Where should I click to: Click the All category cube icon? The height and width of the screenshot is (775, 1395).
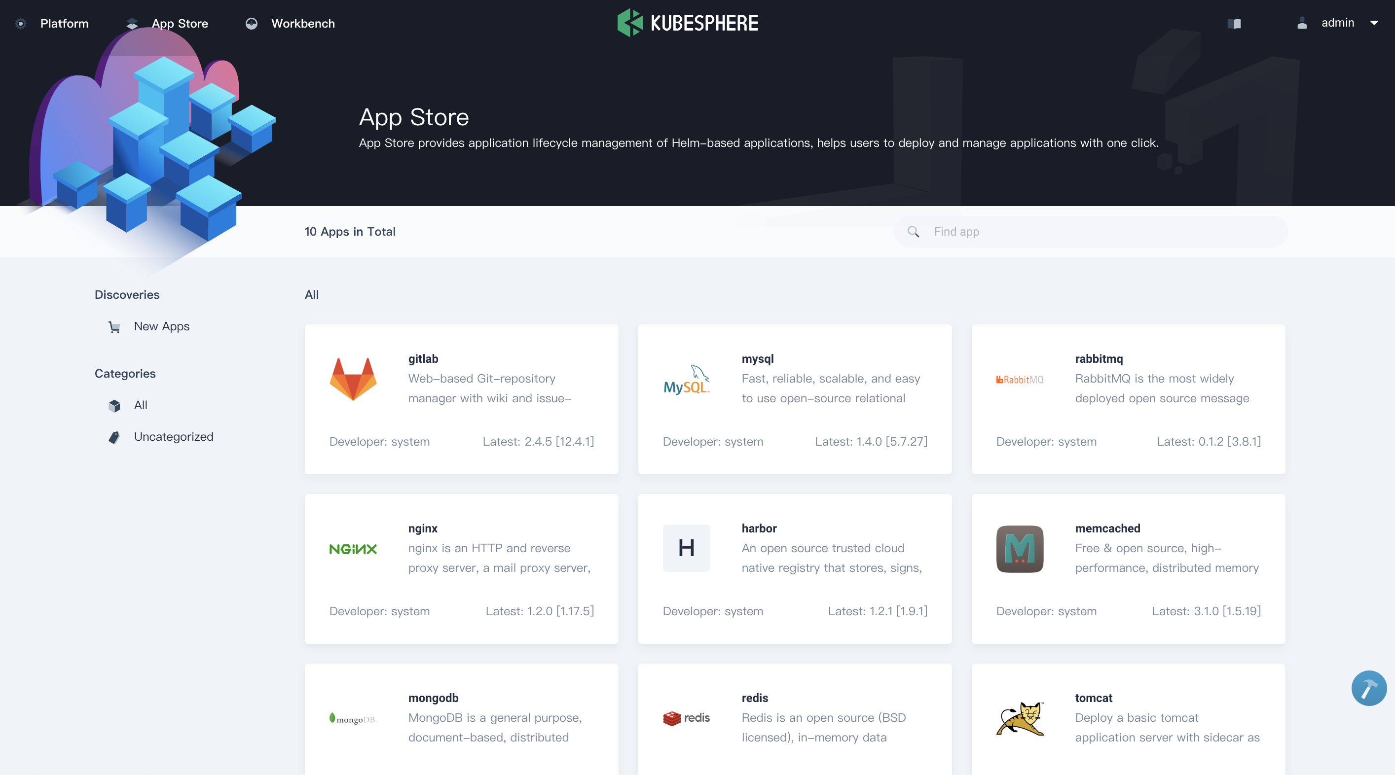[x=114, y=405]
